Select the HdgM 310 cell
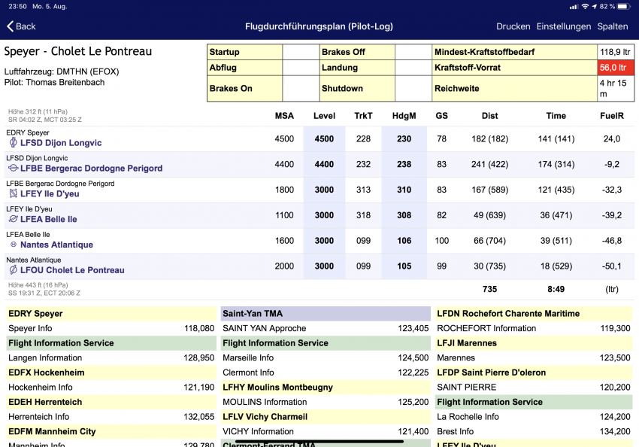 (404, 190)
